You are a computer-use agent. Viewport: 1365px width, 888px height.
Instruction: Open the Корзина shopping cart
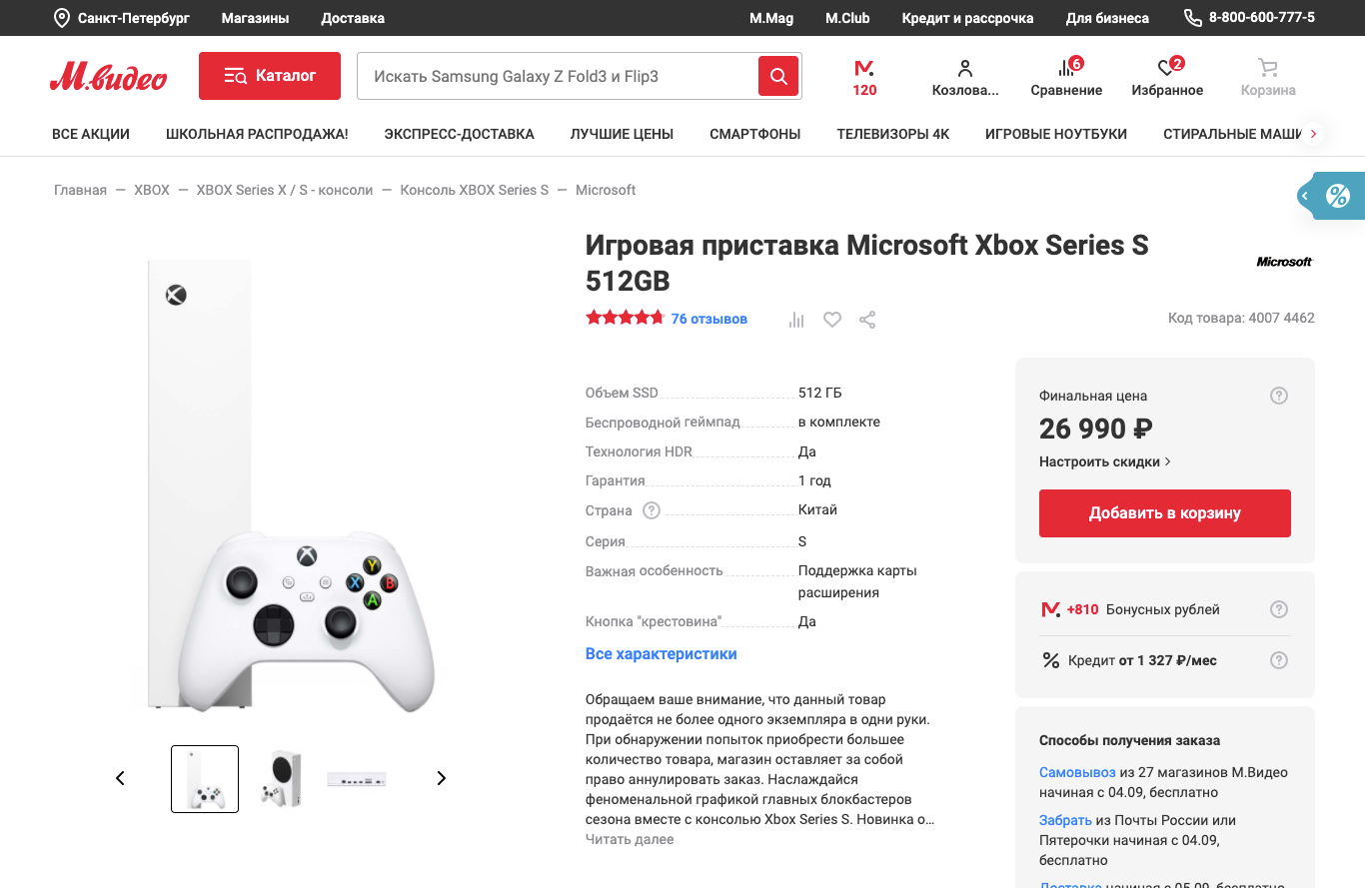[x=1268, y=77]
